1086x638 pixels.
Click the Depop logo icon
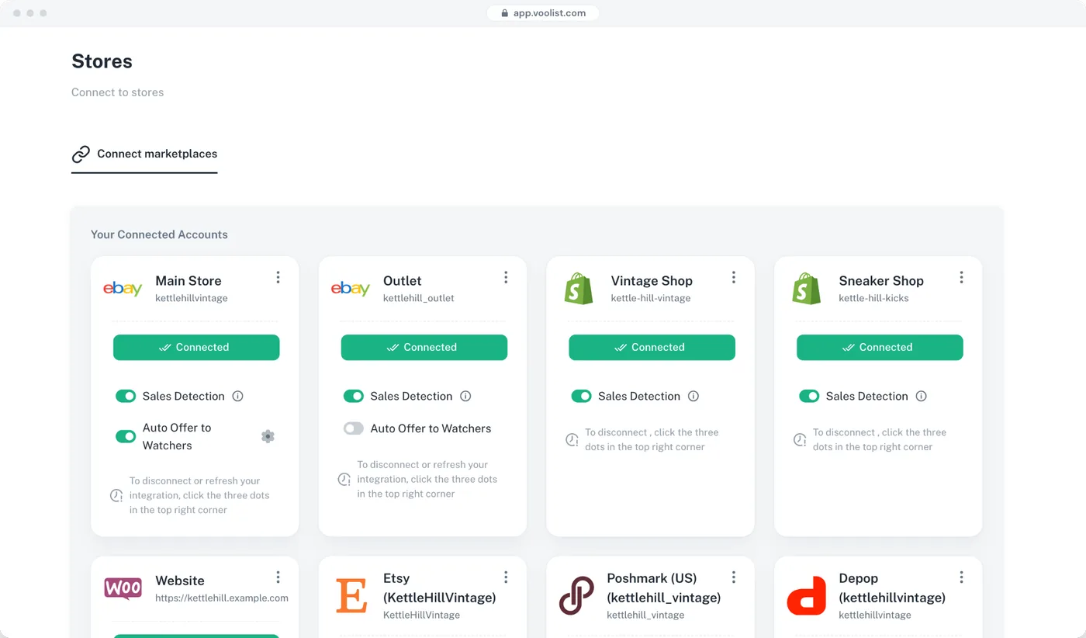click(x=807, y=596)
